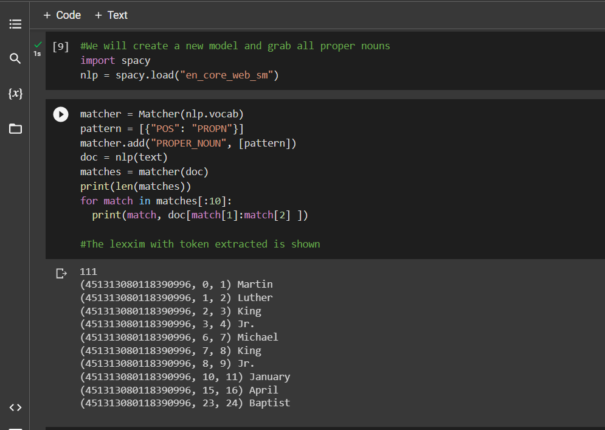This screenshot has height=430, width=605.
Task: Open the find and replace search icon
Action: point(15,58)
